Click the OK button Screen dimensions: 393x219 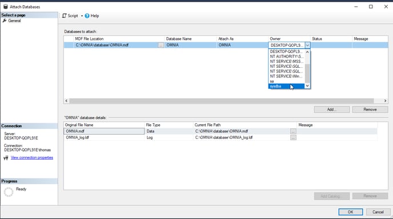[x=350, y=212]
